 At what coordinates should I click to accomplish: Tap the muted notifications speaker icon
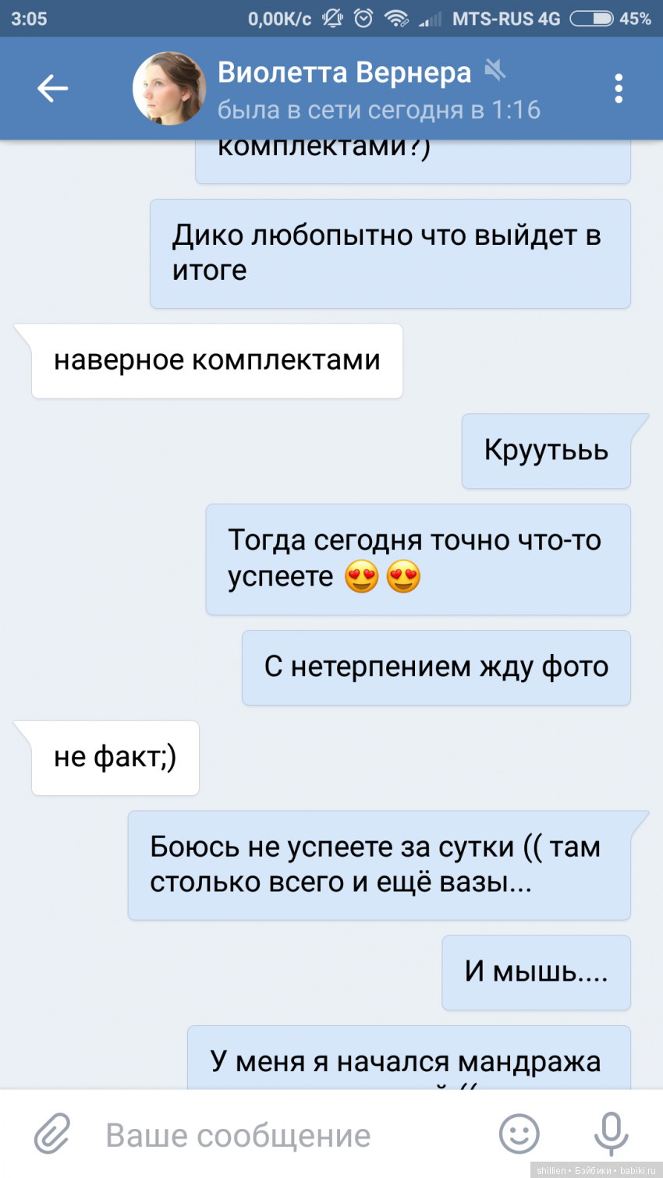tap(495, 70)
